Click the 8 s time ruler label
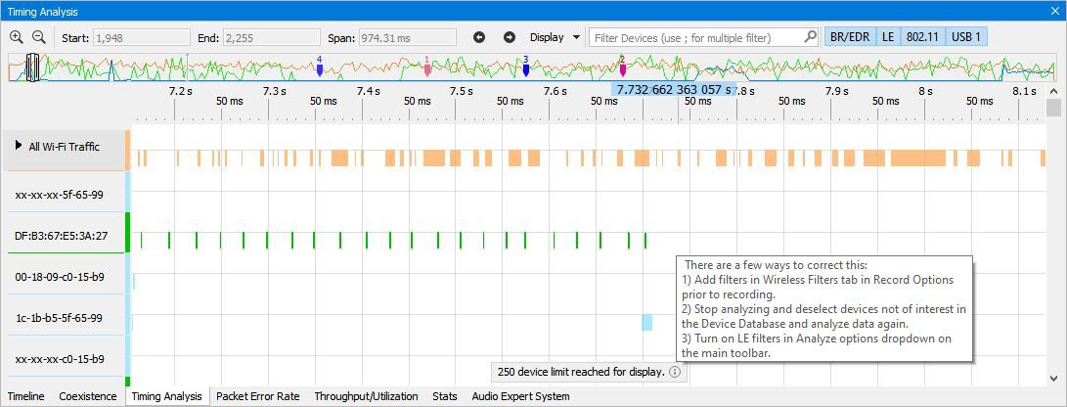Viewport: 1067px width, 407px height. tap(925, 91)
